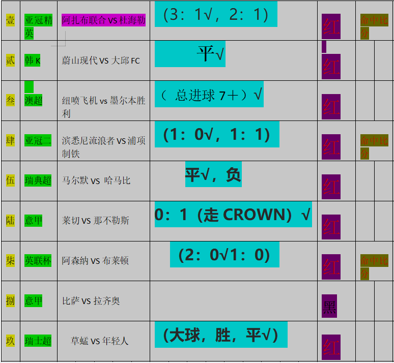Click the 纽喷飞机 vs 墨尔本胜利 match text
This screenshot has width=394, height=363.
(x=103, y=106)
